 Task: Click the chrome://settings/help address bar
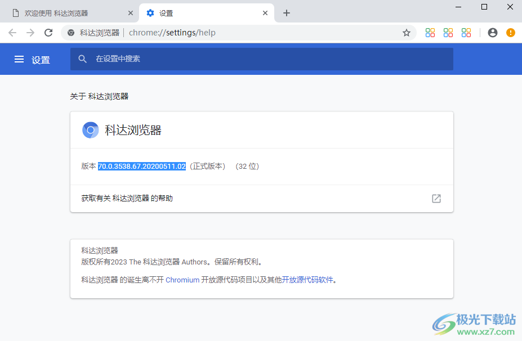(239, 33)
